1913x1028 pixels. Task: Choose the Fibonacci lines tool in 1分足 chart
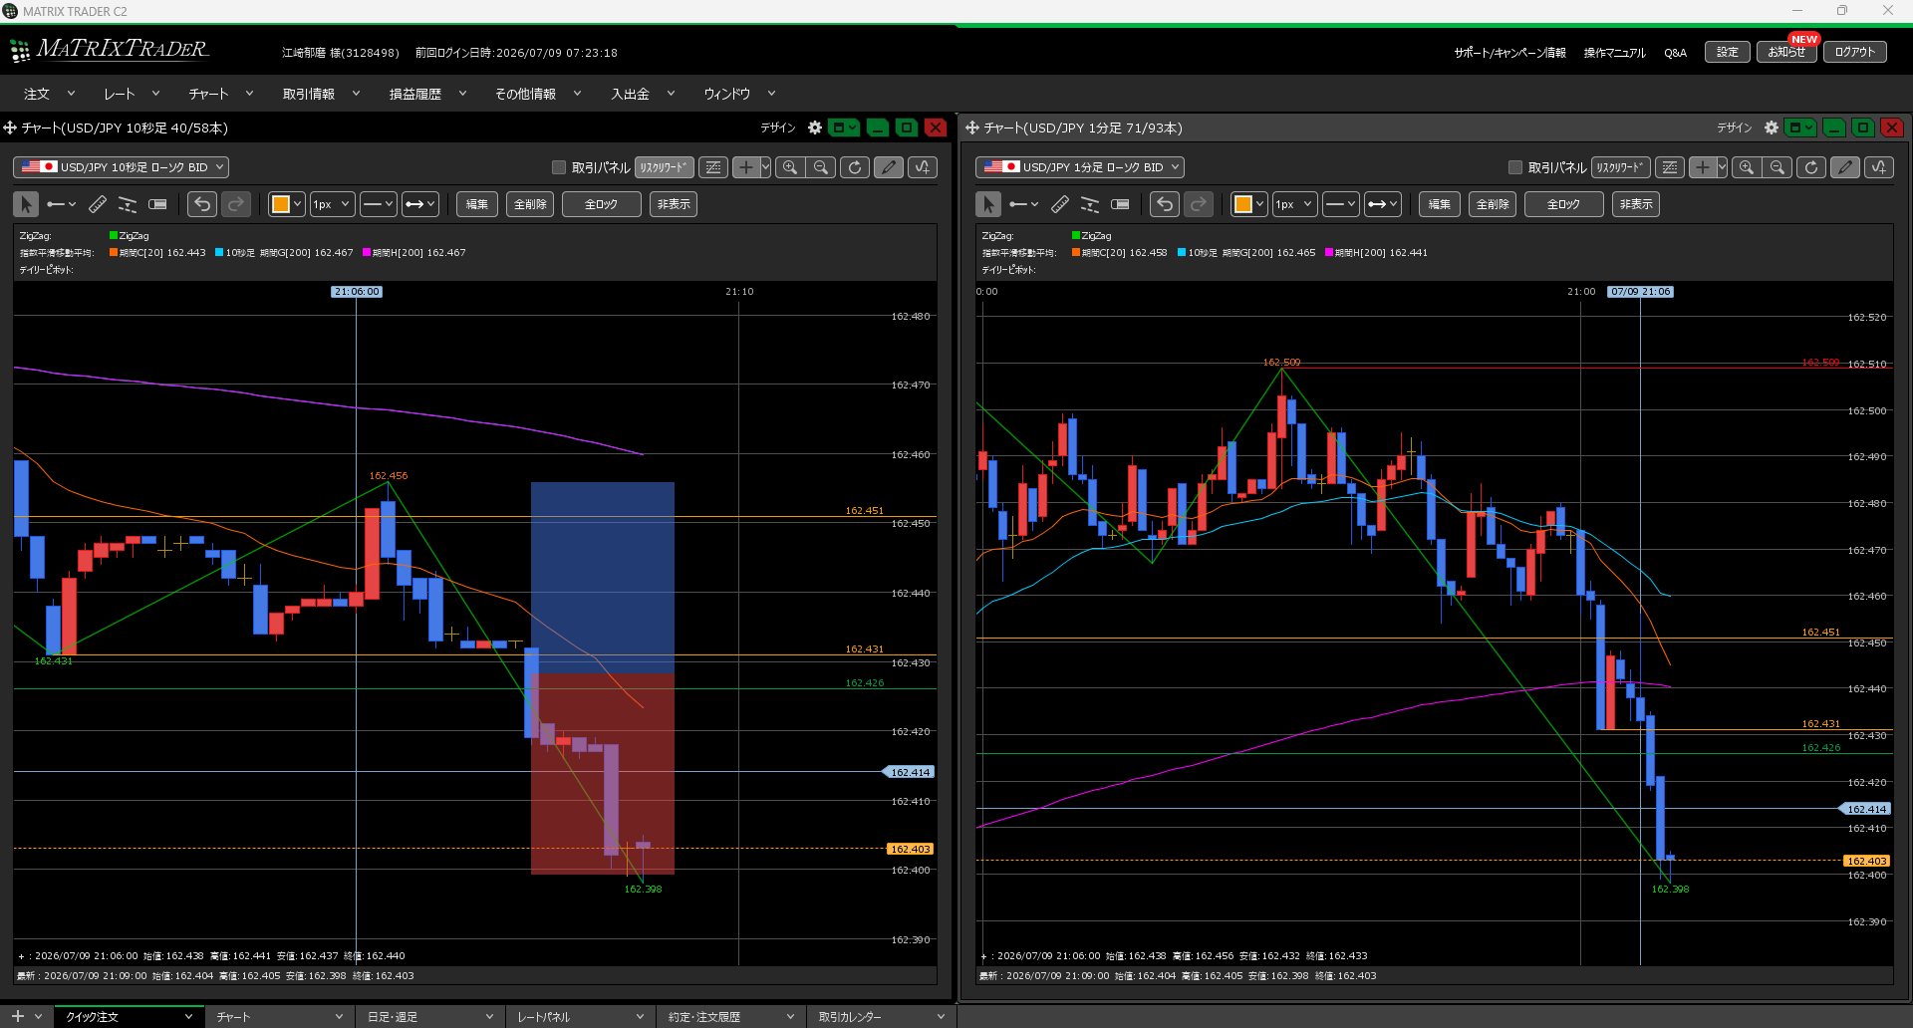click(x=1090, y=204)
